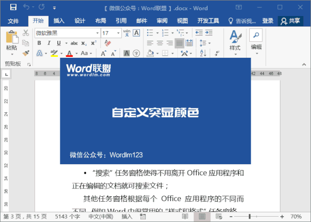Open the 剪贴板 dialog launcher
The height and width of the screenshot is (222, 311).
tap(29, 64)
